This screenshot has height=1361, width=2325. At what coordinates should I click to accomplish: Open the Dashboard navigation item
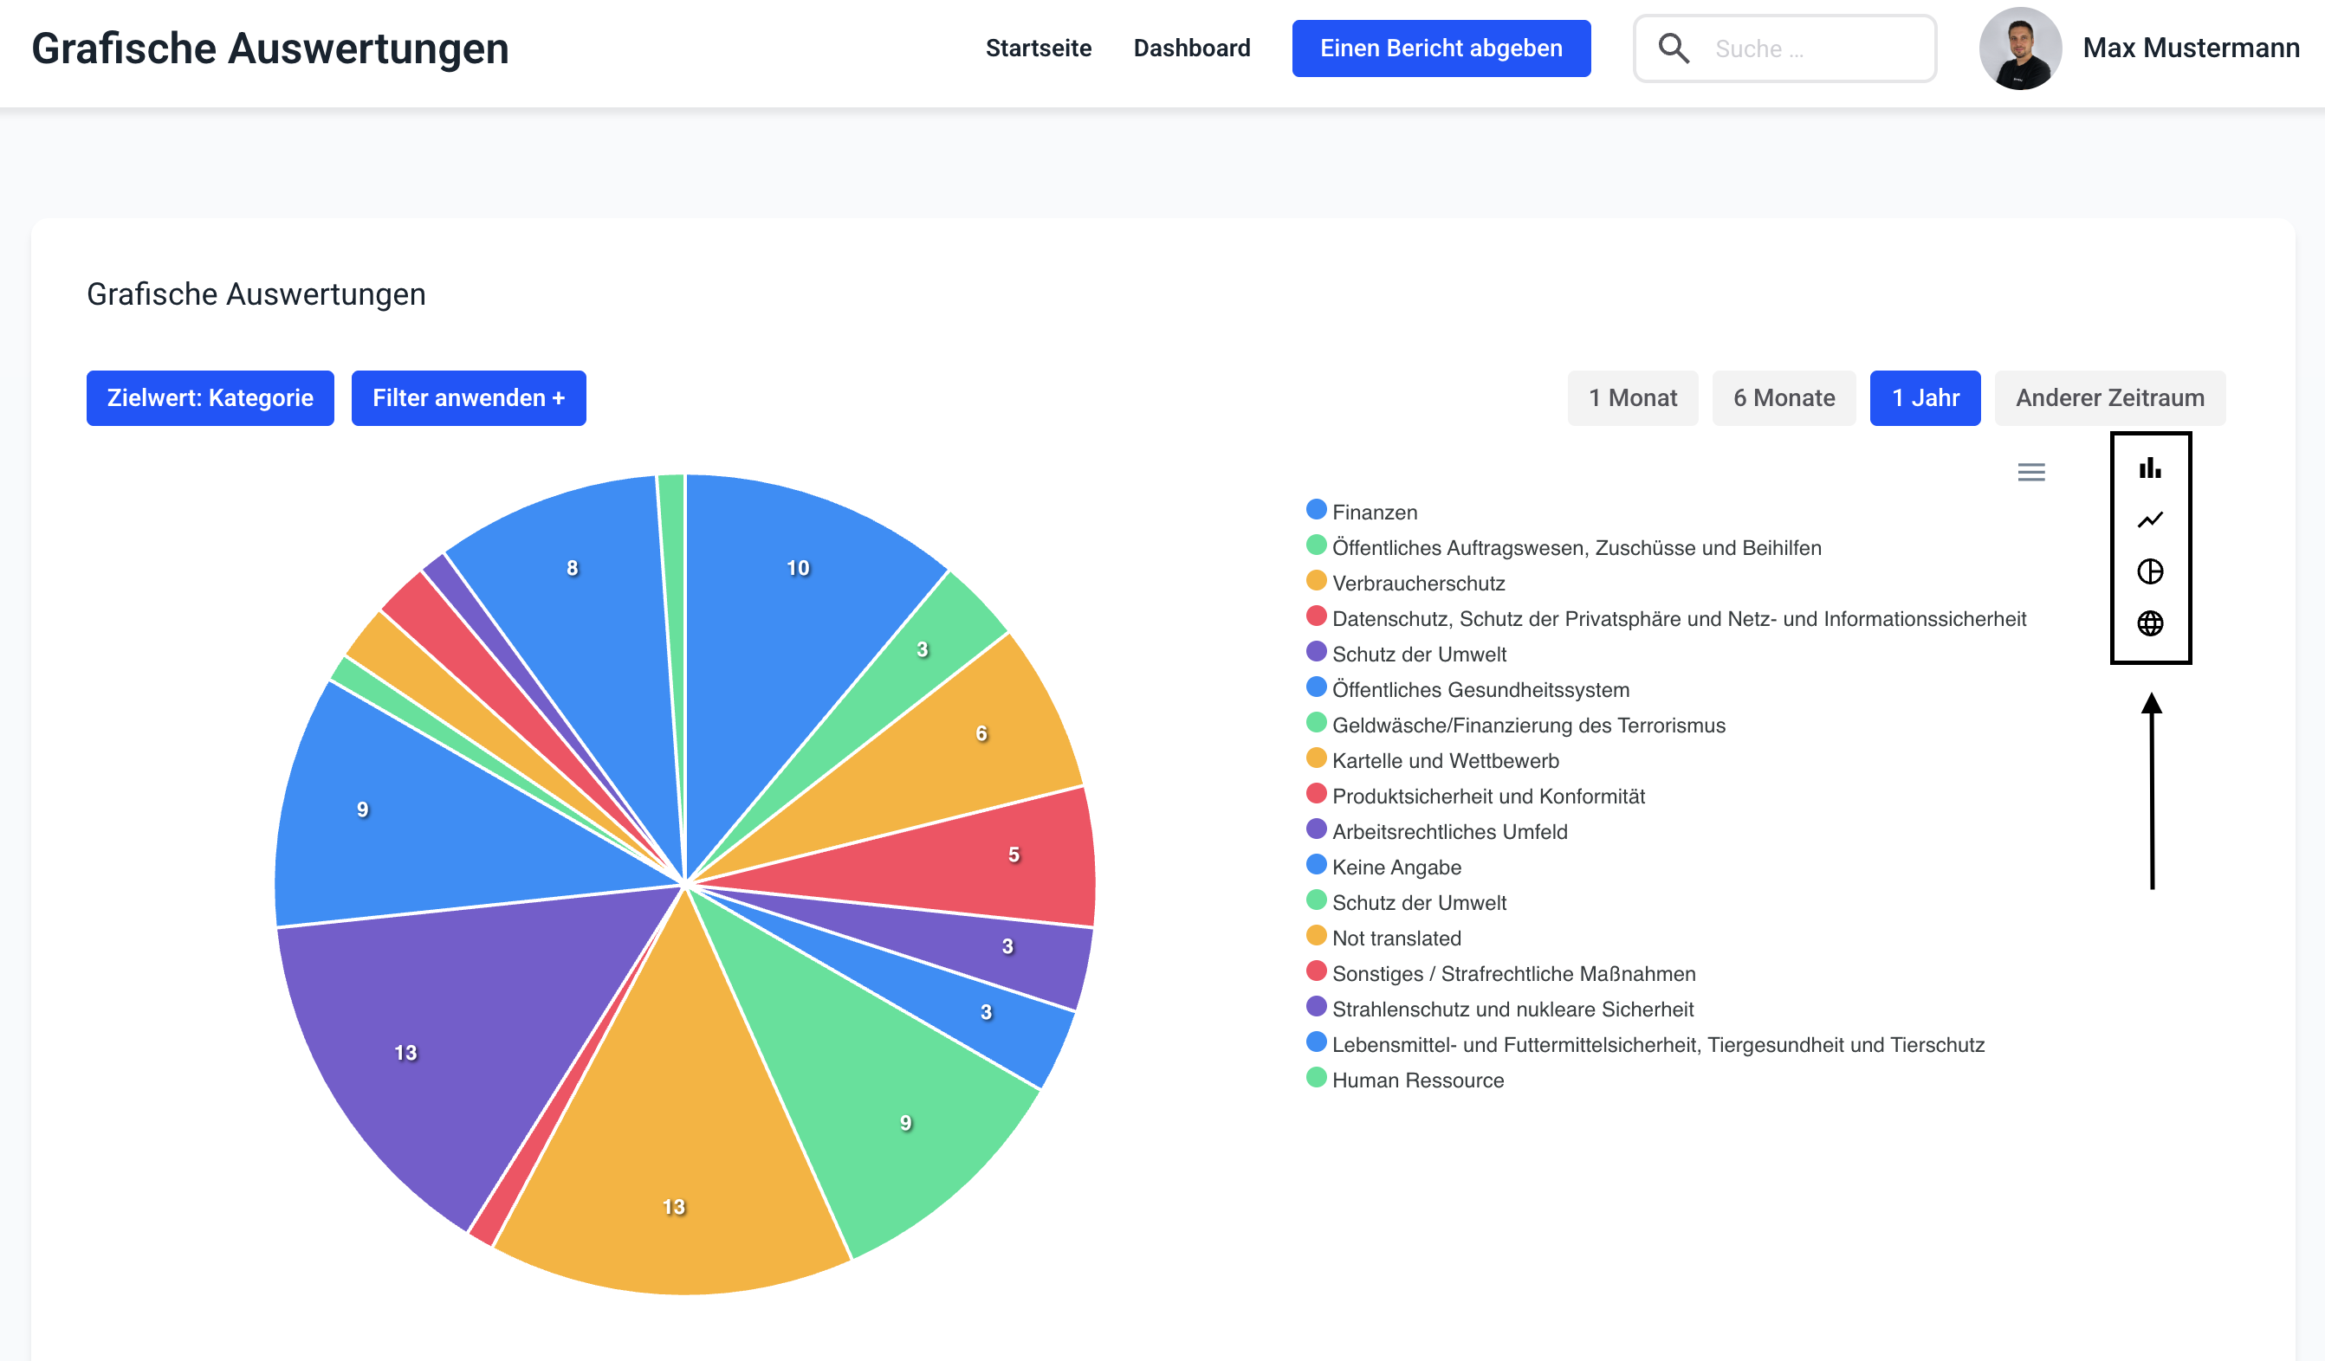1191,48
